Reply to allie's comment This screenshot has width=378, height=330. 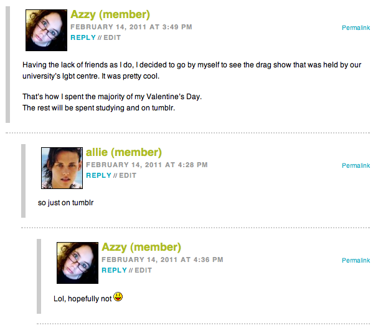(98, 175)
